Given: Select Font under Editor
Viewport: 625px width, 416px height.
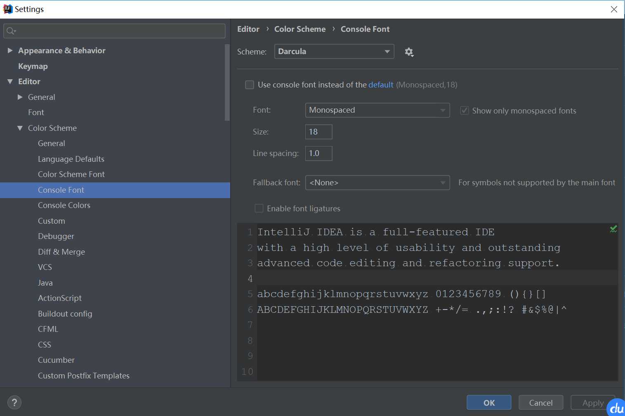Looking at the screenshot, I should click(36, 112).
